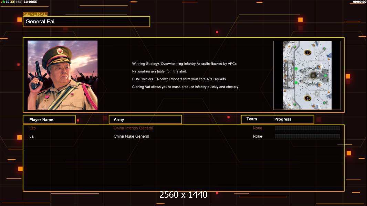
Task: Click player name uzb
Action: pos(32,128)
